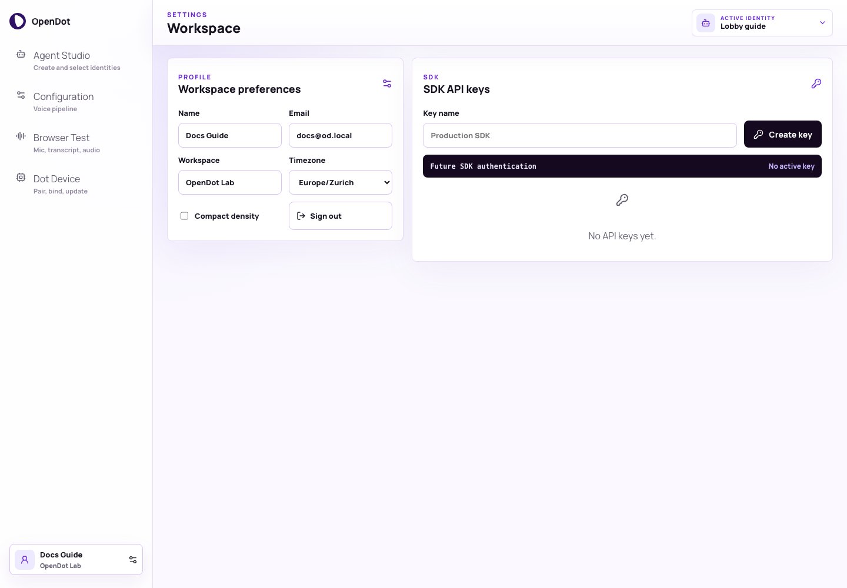847x588 pixels.
Task: Click the Compact density label
Action: click(226, 216)
